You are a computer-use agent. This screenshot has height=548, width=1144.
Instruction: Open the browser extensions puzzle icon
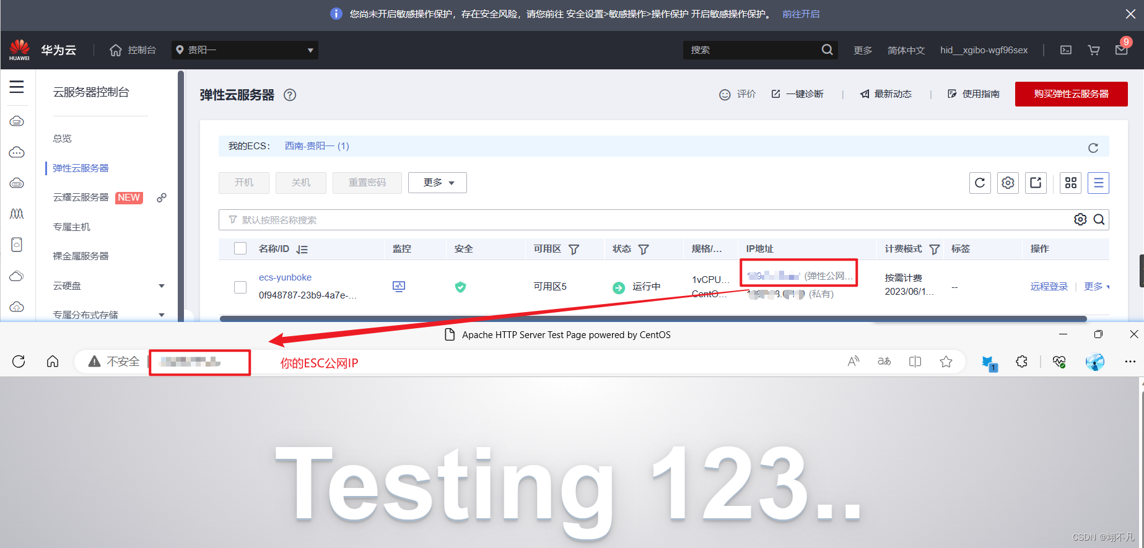click(x=1022, y=362)
